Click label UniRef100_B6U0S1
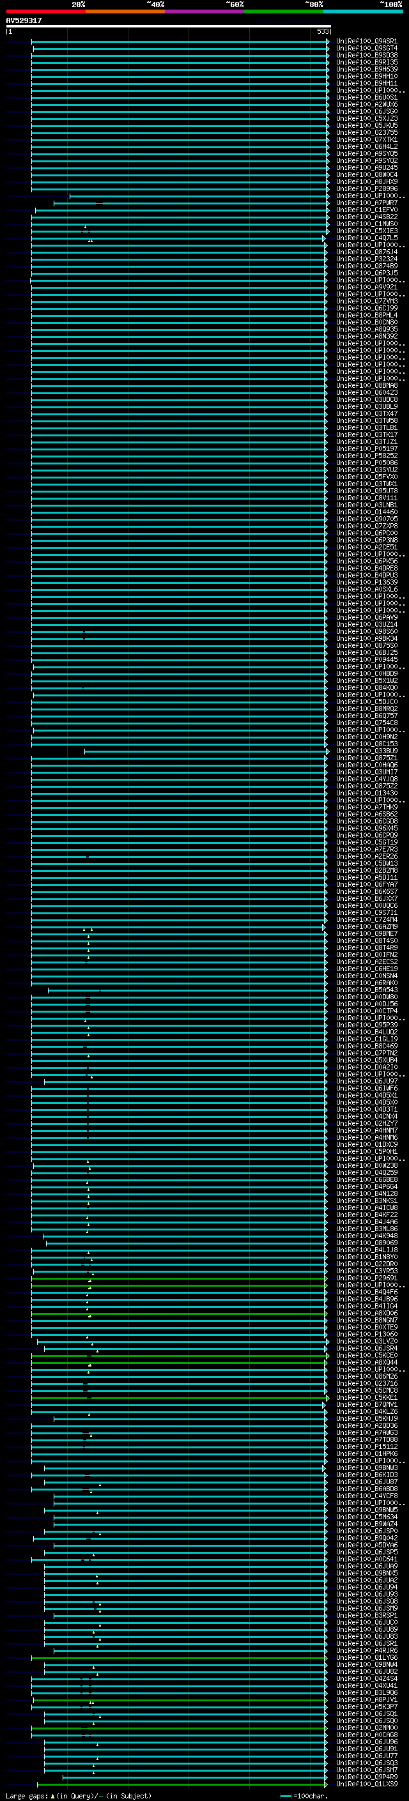This screenshot has height=1801, width=409. tap(366, 97)
